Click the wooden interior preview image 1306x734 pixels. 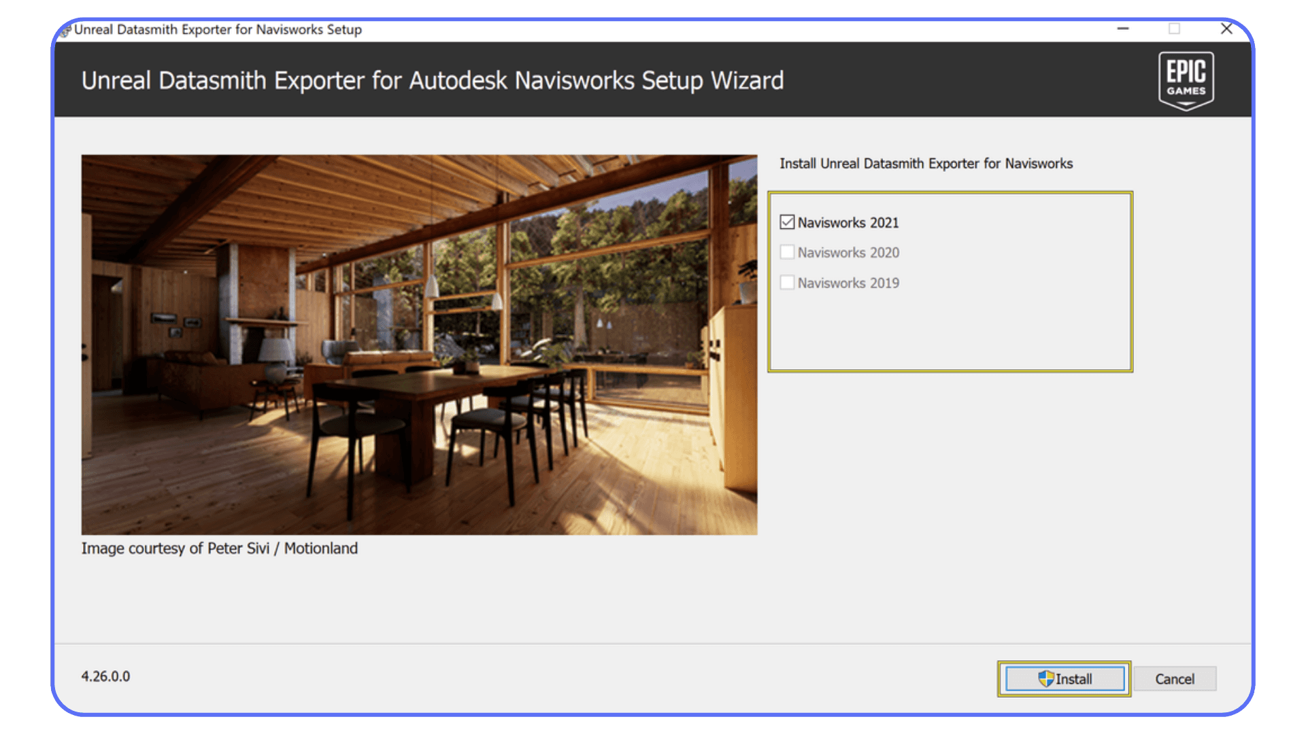pyautogui.click(x=419, y=345)
